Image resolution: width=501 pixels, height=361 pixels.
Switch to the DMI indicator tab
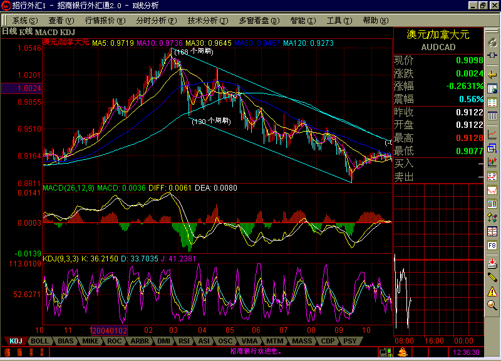163,341
